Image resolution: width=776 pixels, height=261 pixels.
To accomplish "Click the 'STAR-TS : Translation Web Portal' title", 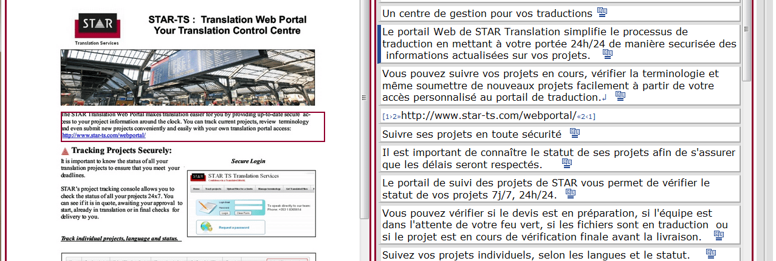I will click(x=227, y=19).
